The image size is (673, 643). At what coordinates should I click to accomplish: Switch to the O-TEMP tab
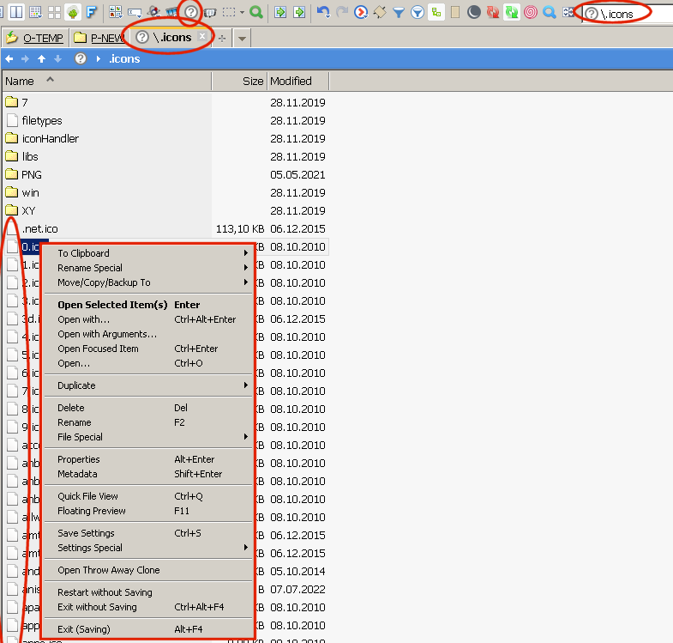[34, 38]
